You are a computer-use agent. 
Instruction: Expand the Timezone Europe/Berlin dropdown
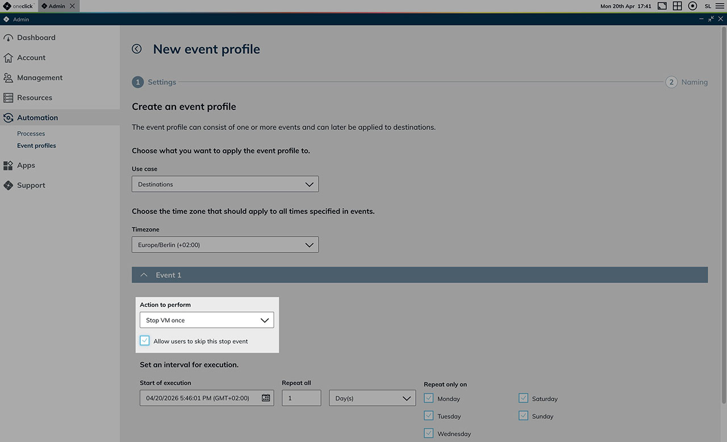coord(225,245)
